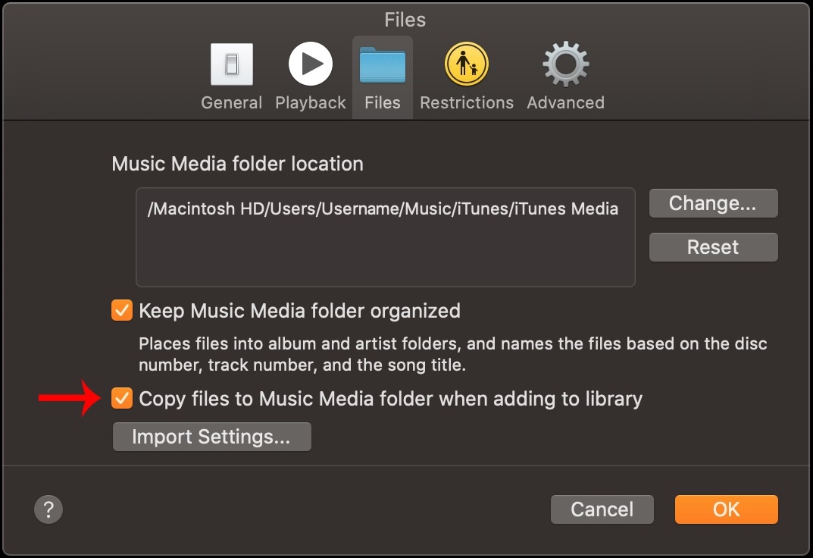The image size is (813, 558).
Task: Uncheck Keep Music Media folder organized checkbox
Action: 121,311
